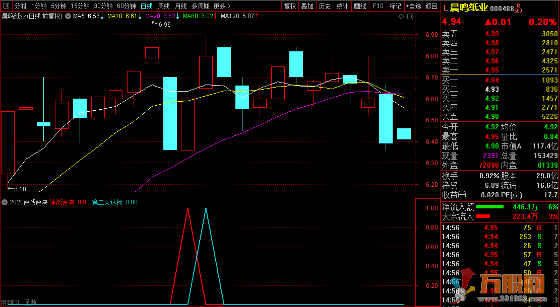Select the 30分钟 period tab

pos(103,6)
